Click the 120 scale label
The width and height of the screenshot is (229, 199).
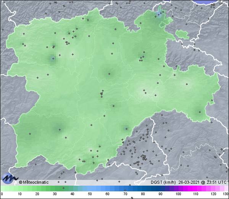(213, 194)
